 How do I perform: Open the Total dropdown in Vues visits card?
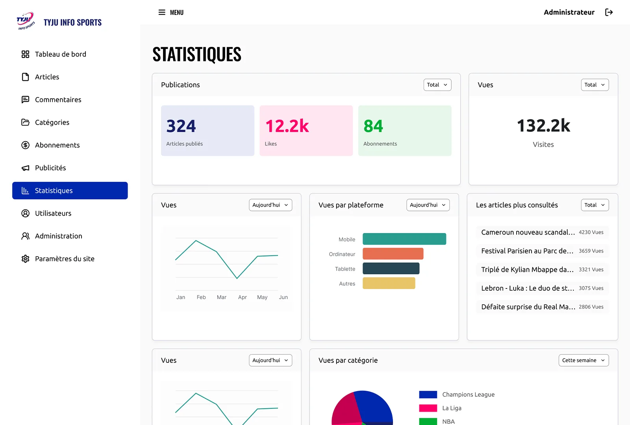point(595,85)
